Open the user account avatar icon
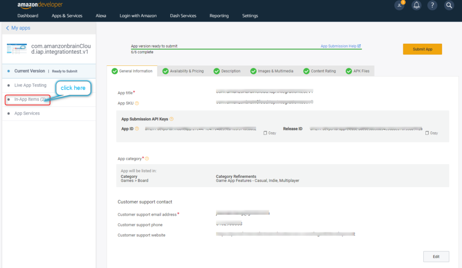This screenshot has height=268, width=462. pyautogui.click(x=400, y=5)
